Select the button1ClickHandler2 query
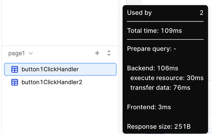This screenshot has width=212, height=134. click(60, 82)
